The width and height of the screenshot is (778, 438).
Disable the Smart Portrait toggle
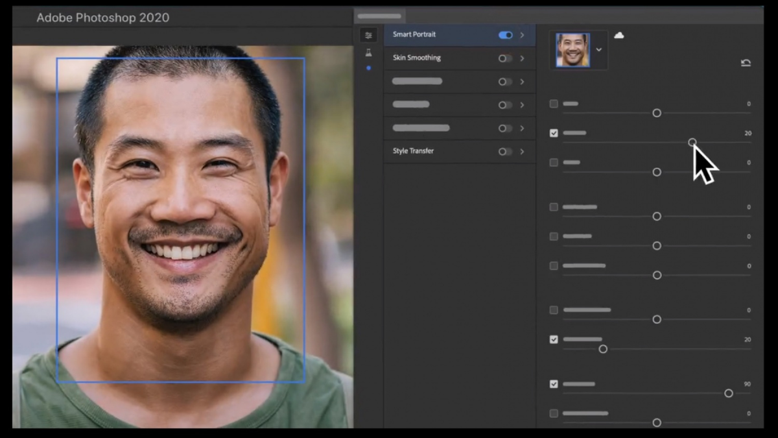click(505, 35)
